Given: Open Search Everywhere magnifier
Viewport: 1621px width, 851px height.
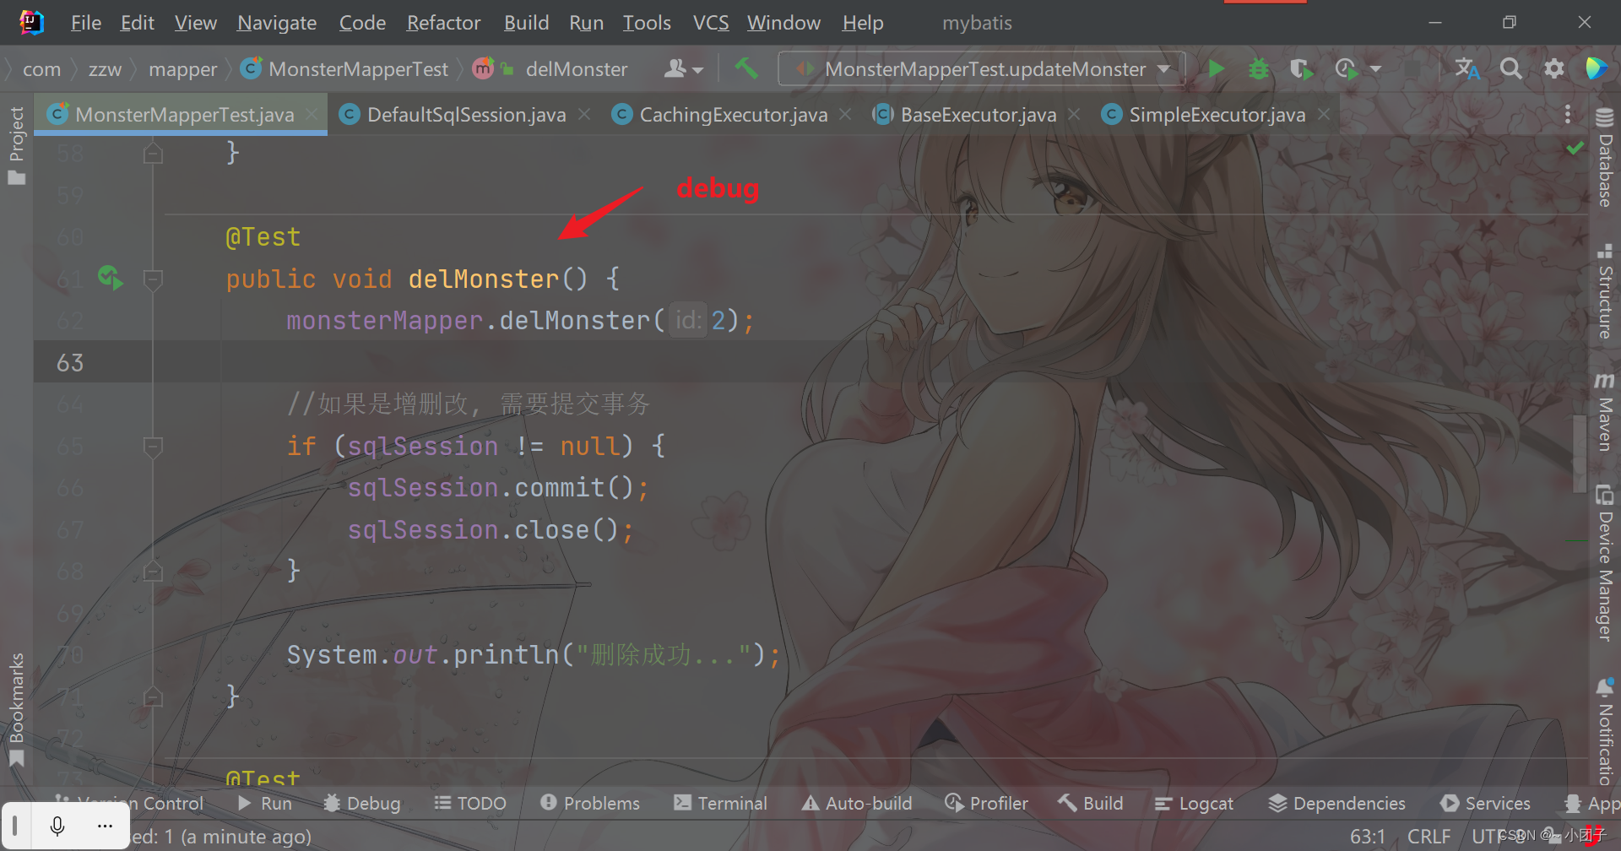Looking at the screenshot, I should point(1511,69).
